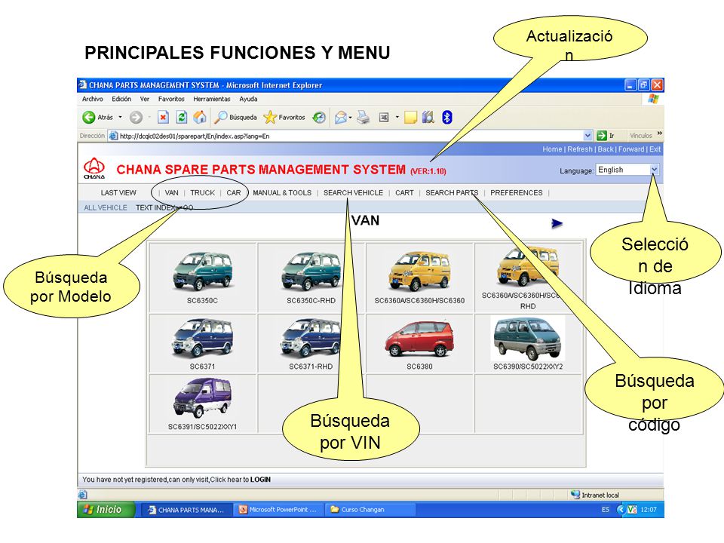Click the blue next-page arrow beside VAN
Screen dimensions: 724x543
click(557, 223)
